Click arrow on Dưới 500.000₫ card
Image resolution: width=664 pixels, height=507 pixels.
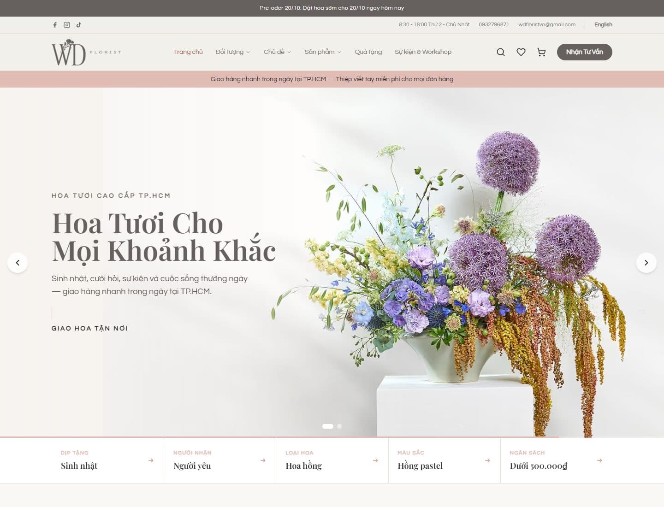click(x=599, y=460)
